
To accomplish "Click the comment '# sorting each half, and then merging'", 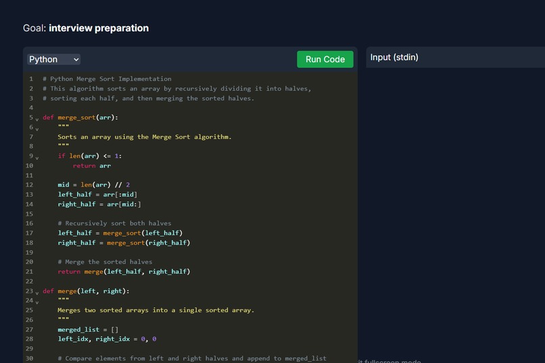I will 148,98.
